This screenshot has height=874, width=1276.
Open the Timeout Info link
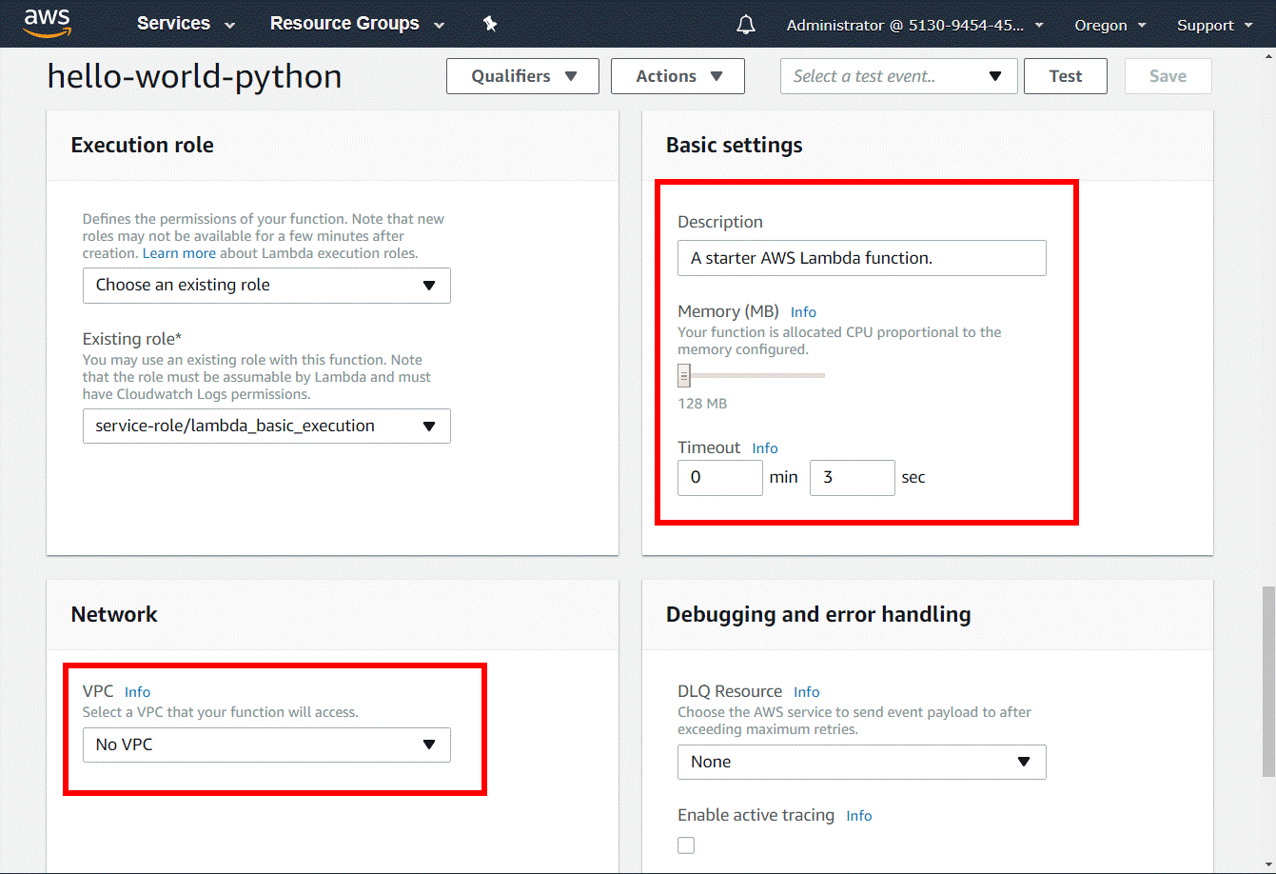(765, 448)
